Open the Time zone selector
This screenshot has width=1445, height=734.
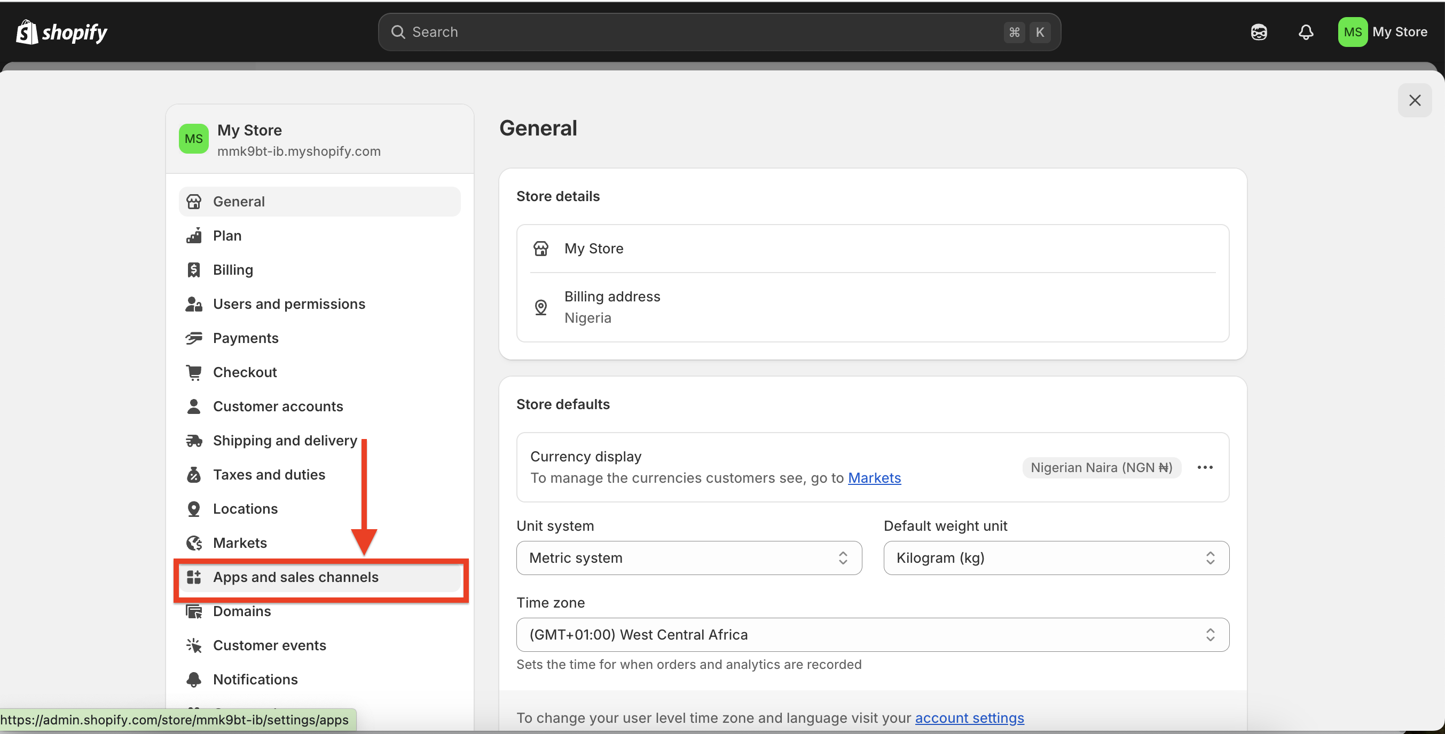point(872,635)
